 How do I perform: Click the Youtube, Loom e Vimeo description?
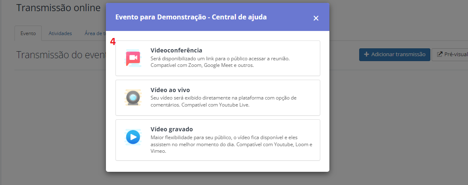(x=232, y=144)
